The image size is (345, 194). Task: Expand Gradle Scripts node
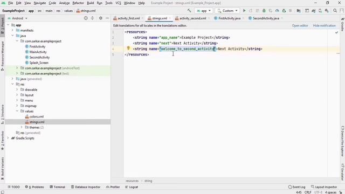click(8, 138)
